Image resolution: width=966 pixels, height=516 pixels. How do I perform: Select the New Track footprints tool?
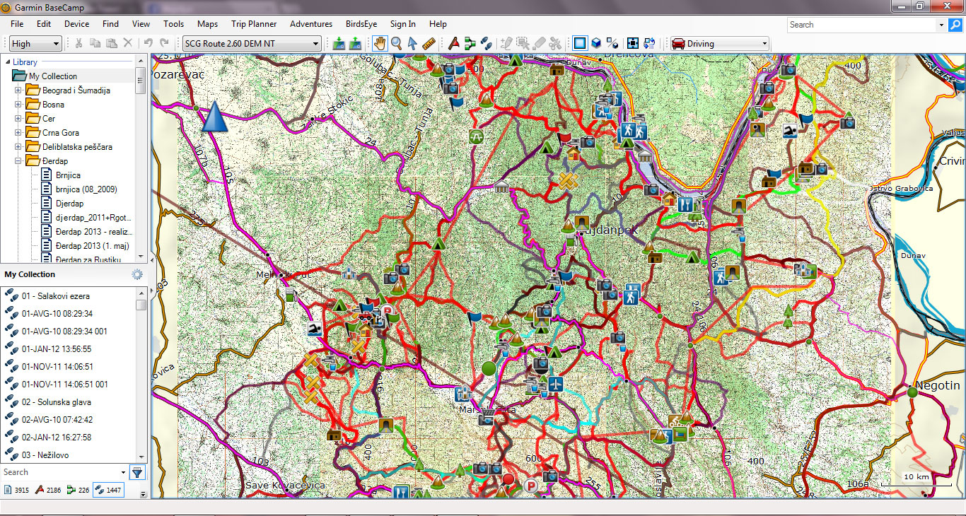(x=486, y=44)
